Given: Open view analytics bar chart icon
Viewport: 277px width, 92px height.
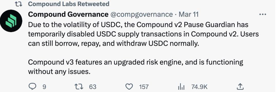Looking at the screenshot, I should click(181, 87).
